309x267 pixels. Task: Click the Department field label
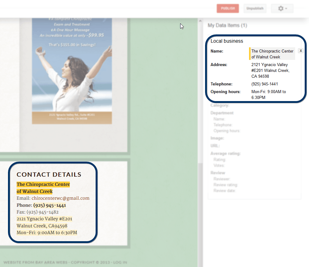[x=222, y=113]
